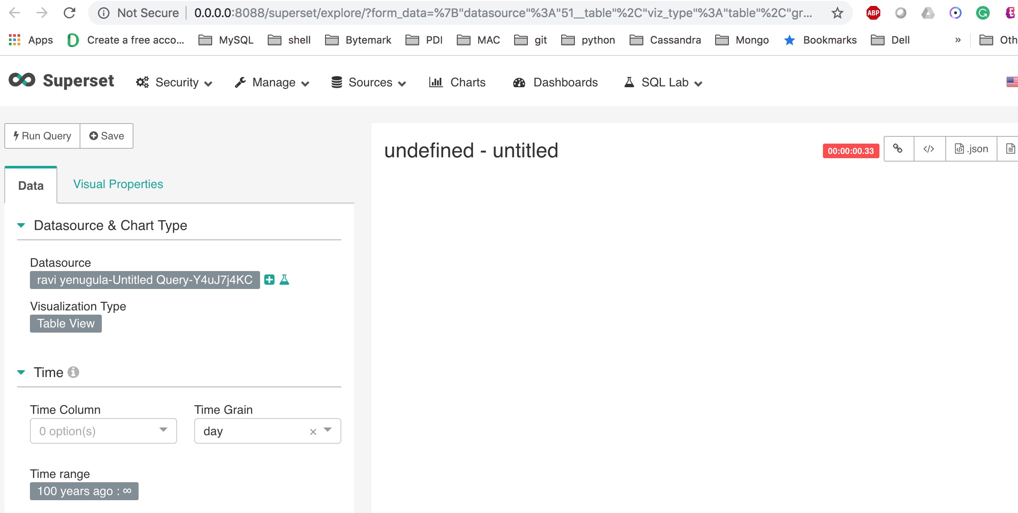Show Time section info tooltip
This screenshot has height=513, width=1018.
[74, 372]
